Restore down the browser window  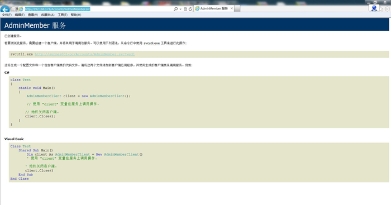point(375,2)
